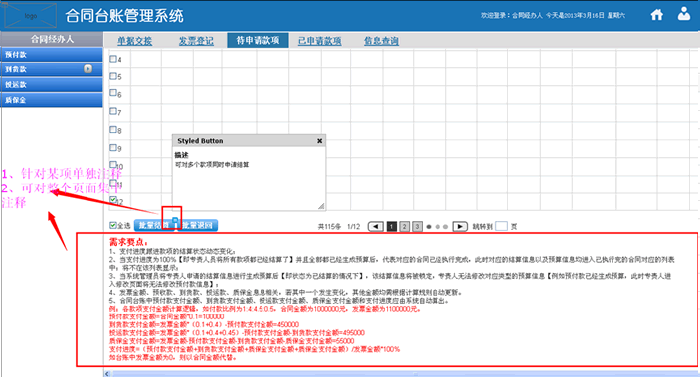The height and width of the screenshot is (377, 700).
Task: Go to next page with right arrow
Action: coord(460,227)
